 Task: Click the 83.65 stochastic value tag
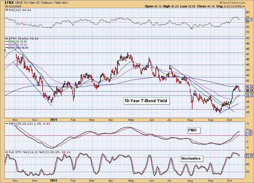click(x=249, y=156)
